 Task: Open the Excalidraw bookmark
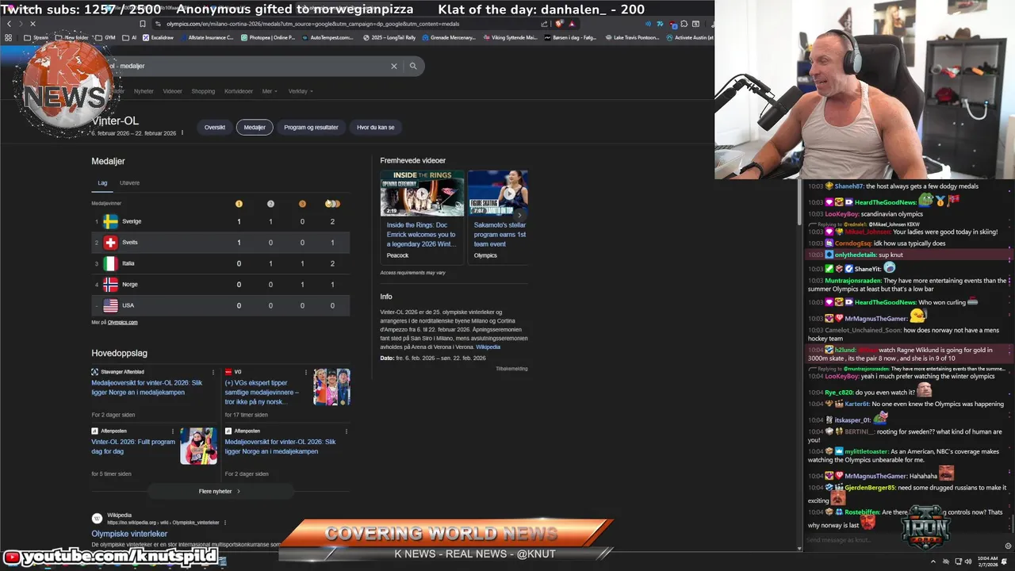(158, 37)
